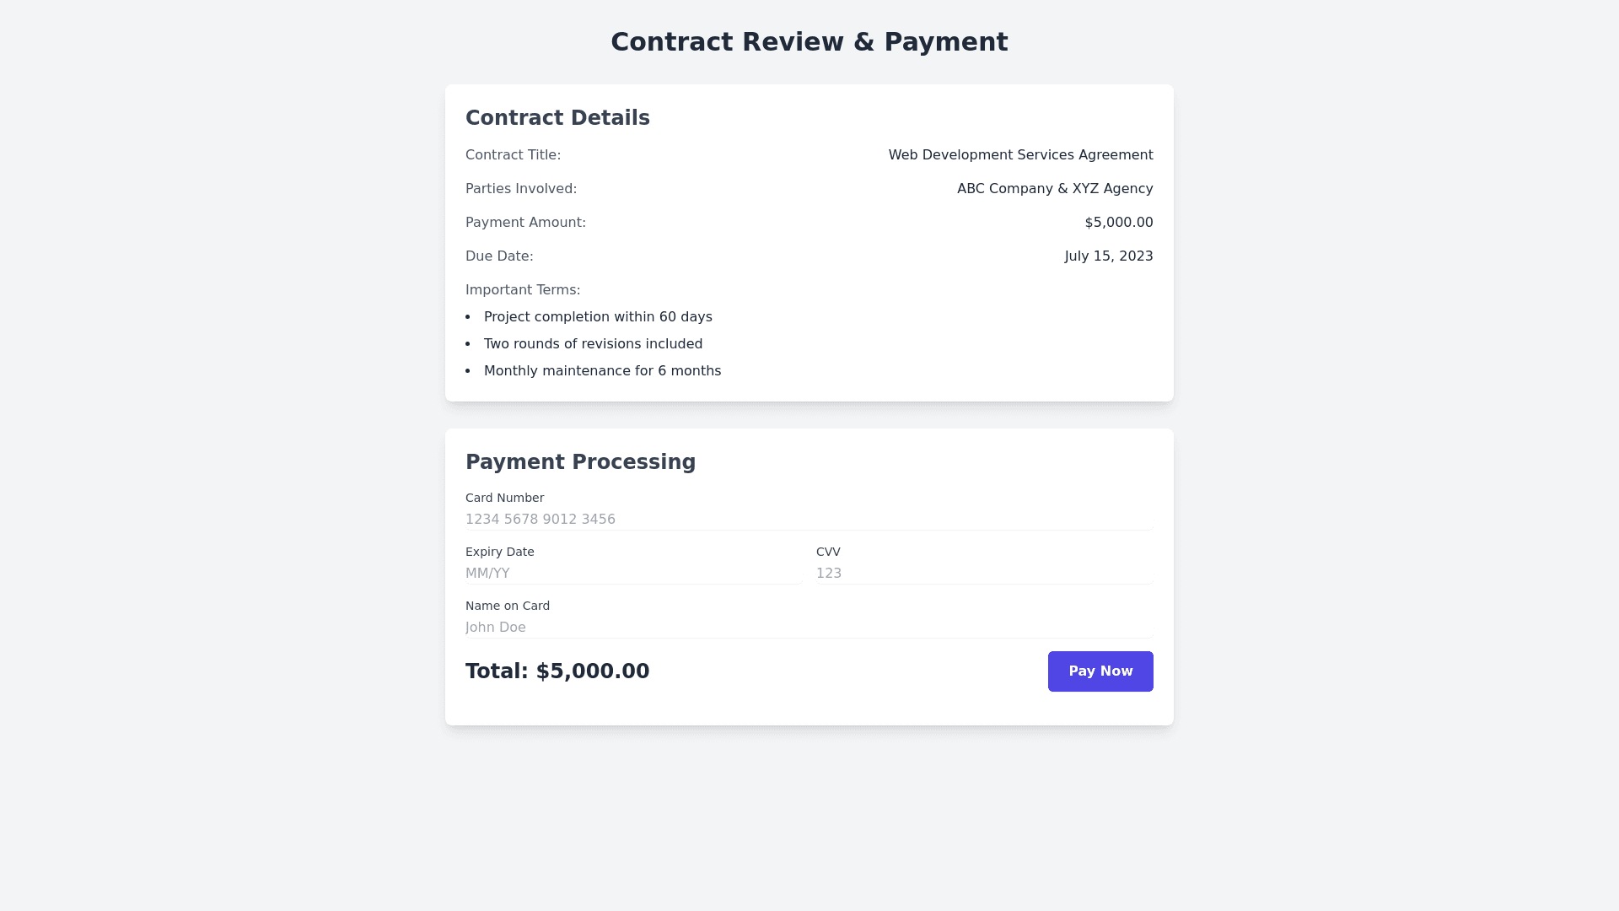This screenshot has width=1619, height=911.
Task: Click the Pay Now button
Action: tap(1100, 671)
